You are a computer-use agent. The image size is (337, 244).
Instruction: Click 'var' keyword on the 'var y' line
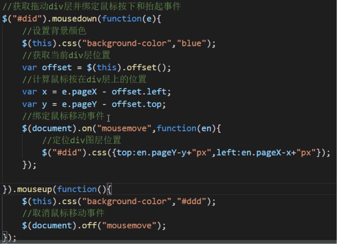[x=30, y=104]
